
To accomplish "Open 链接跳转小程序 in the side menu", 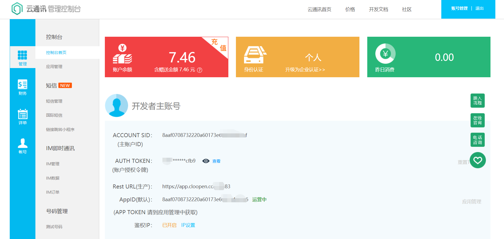I will [60, 130].
